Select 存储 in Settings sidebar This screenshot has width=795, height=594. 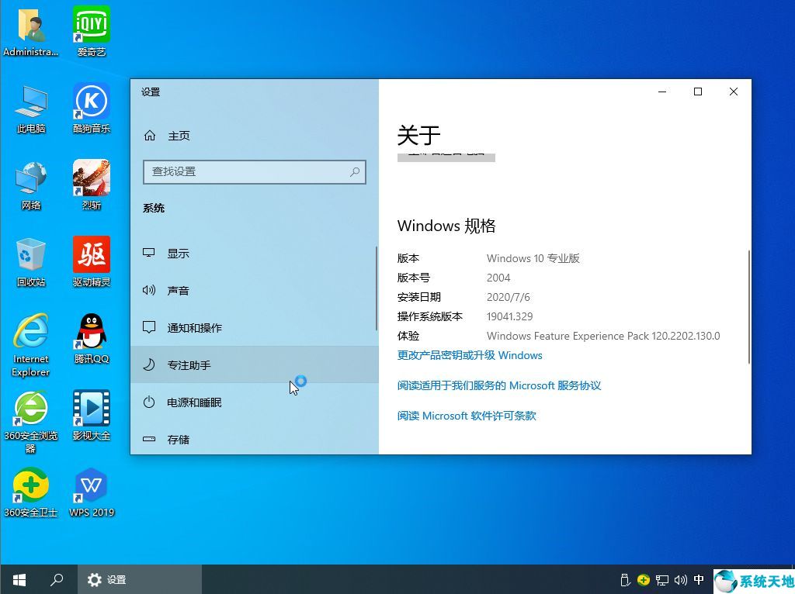[x=254, y=439]
